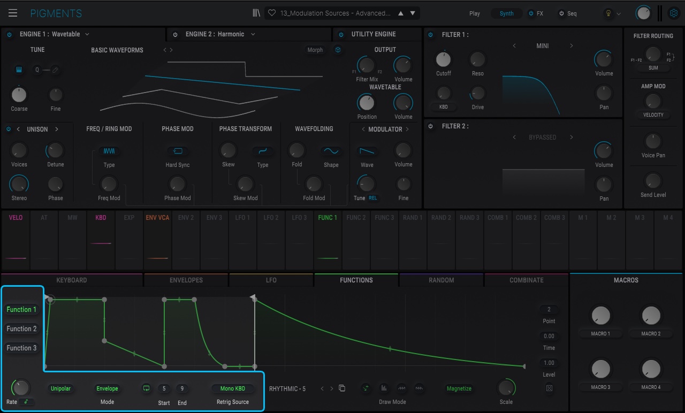Toggle the Seq power button
Screen dimensions: 685x413
[561, 13]
